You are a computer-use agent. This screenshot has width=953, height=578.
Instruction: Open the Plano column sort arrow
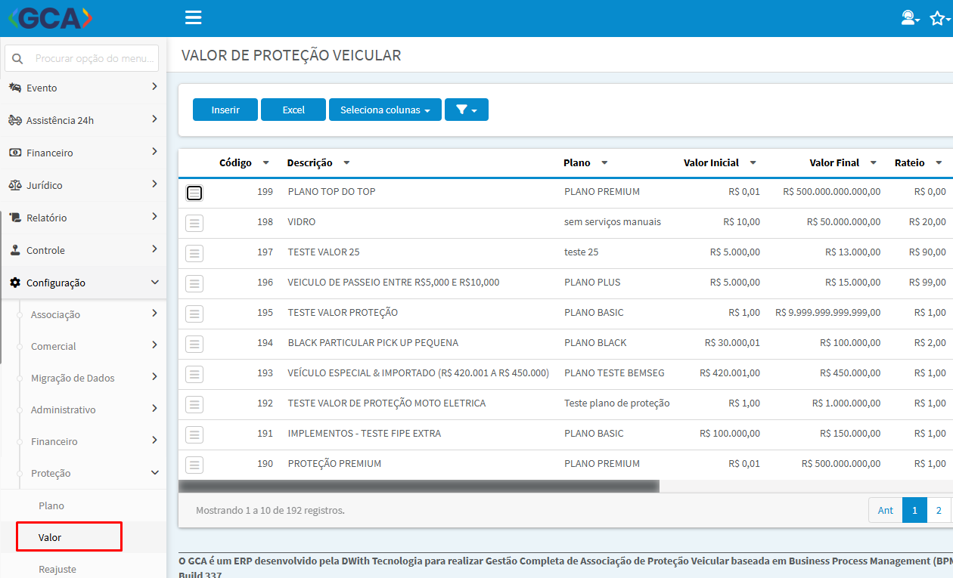[604, 163]
